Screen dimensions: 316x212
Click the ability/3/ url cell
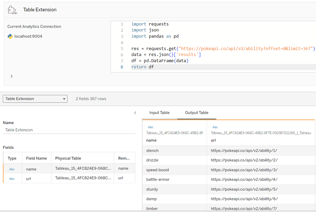261,170
